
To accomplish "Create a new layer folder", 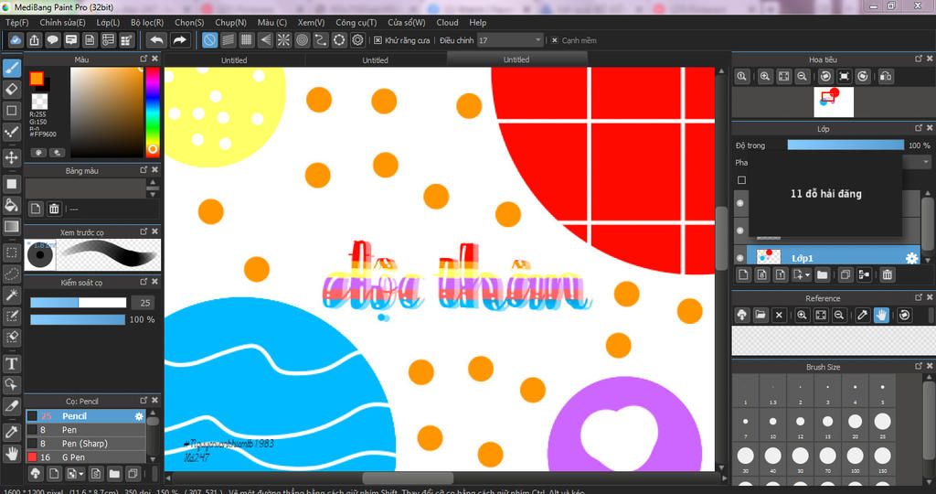I will pyautogui.click(x=822, y=274).
